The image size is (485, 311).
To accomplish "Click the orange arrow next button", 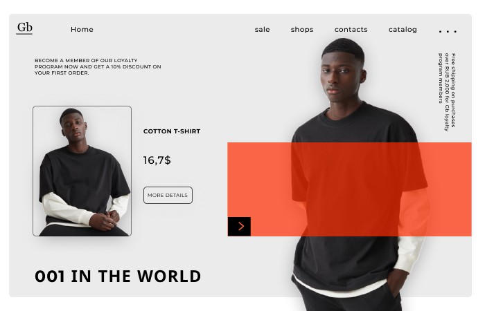I will tap(239, 227).
